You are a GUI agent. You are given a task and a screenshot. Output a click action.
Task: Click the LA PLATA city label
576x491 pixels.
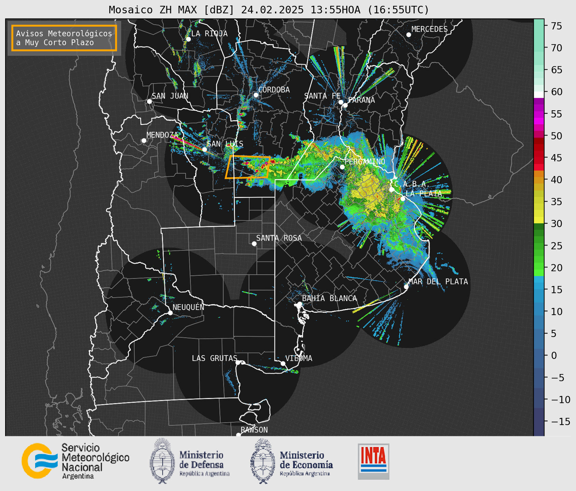pyautogui.click(x=424, y=193)
